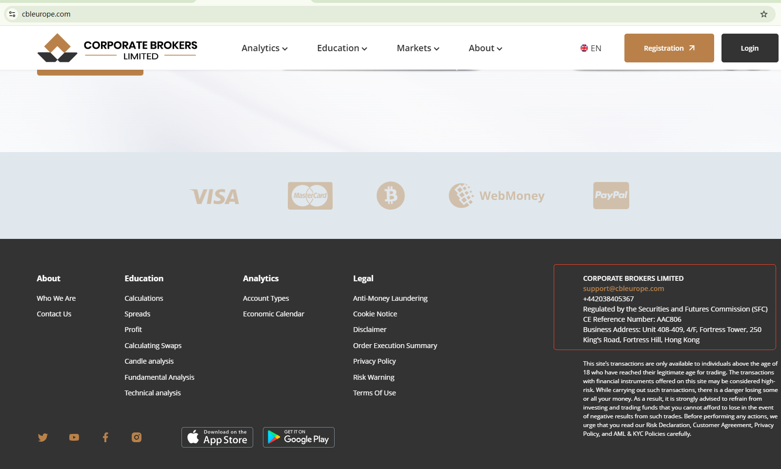Click the Login button
The width and height of the screenshot is (781, 469).
pos(750,48)
